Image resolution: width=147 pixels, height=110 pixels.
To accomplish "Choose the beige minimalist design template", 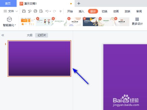I will pos(121,22).
